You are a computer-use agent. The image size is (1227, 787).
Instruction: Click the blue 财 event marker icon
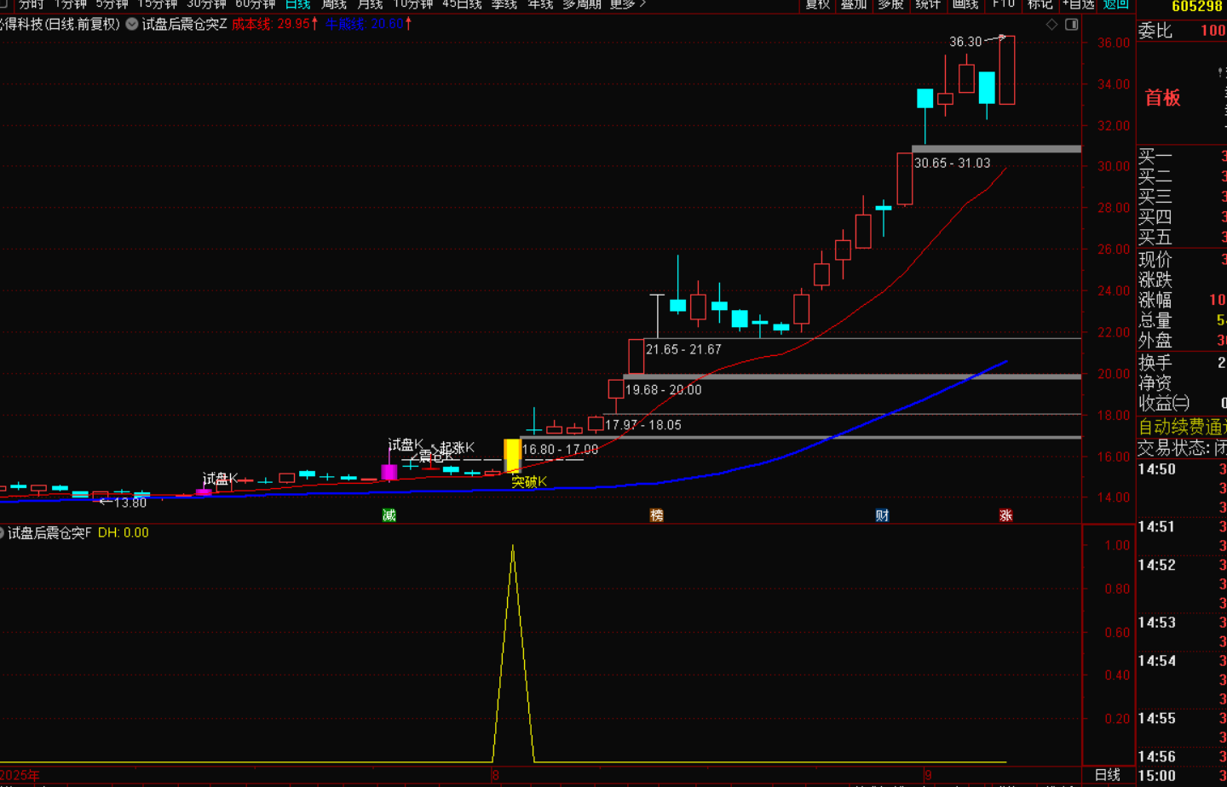pos(882,515)
